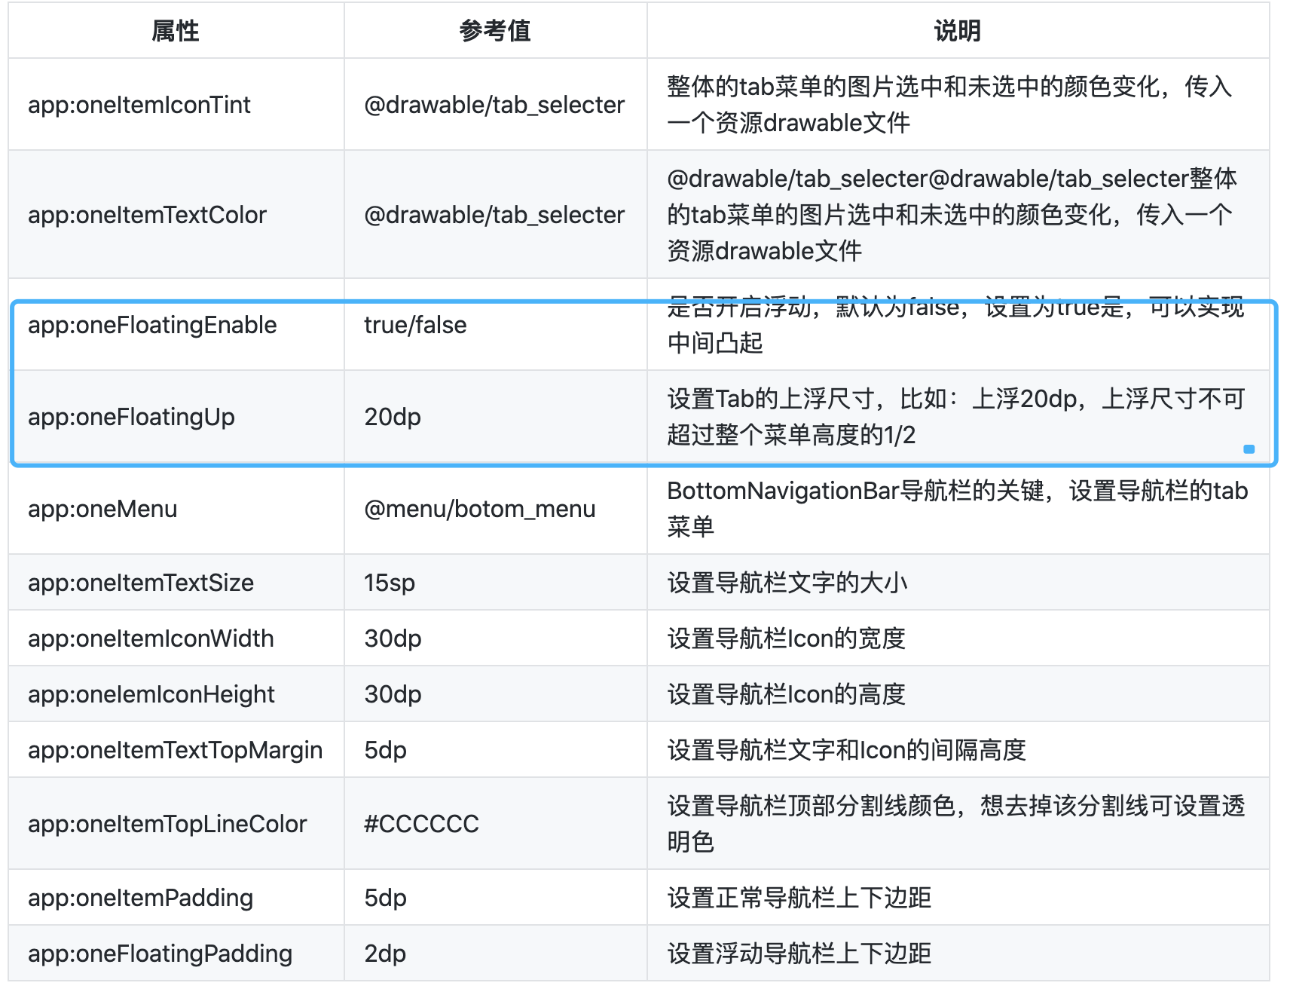Image resolution: width=1293 pixels, height=995 pixels.
Task: Click the description of app:oneFloatingEnable
Action: tap(955, 325)
